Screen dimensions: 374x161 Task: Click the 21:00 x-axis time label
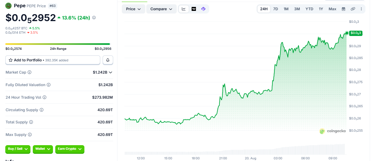pyautogui.click(x=223, y=158)
